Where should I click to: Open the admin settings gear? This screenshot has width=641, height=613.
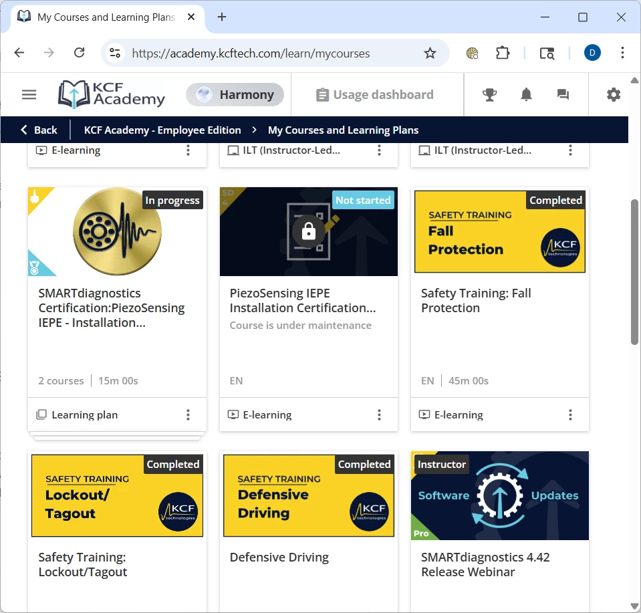(x=613, y=94)
